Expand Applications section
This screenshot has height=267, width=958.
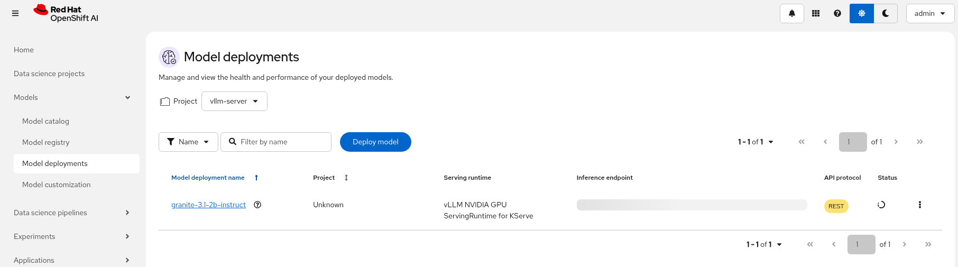pyautogui.click(x=72, y=260)
